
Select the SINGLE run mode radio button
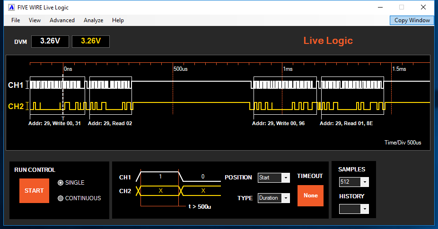coord(61,183)
